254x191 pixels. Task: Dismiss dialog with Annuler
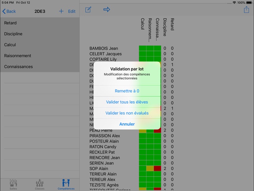click(127, 124)
